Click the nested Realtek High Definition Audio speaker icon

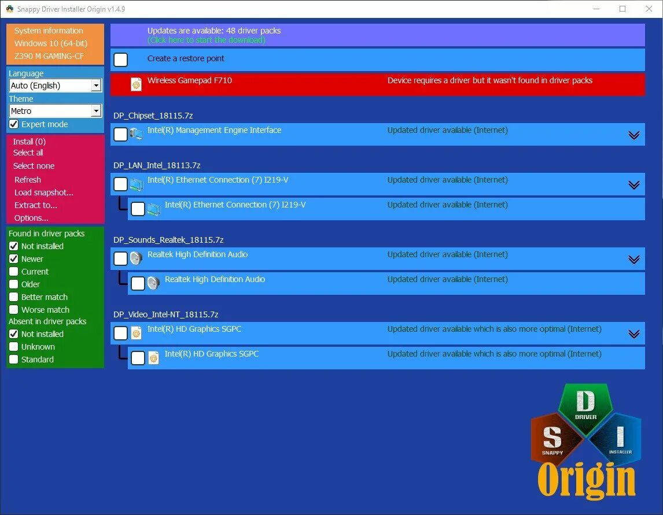tap(153, 283)
